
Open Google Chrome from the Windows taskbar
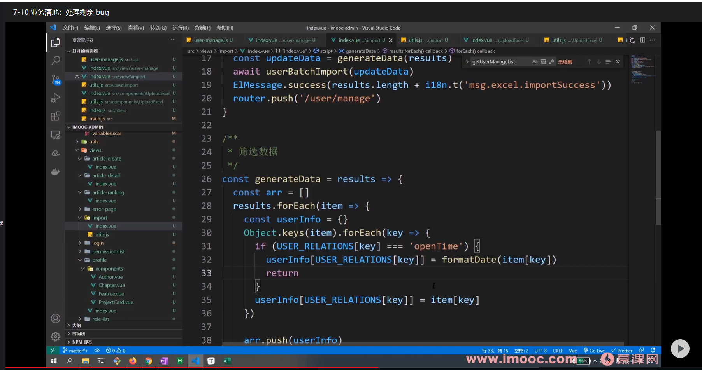coord(148,361)
